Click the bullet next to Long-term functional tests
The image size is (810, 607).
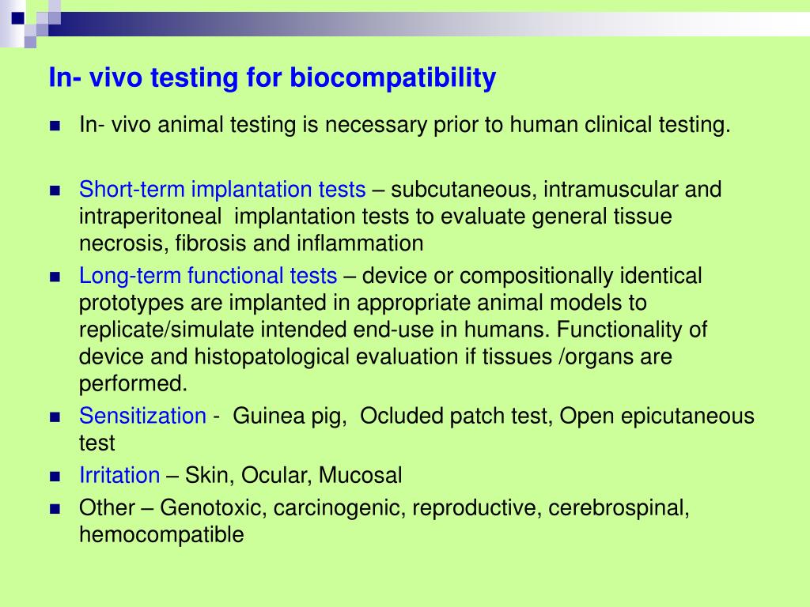(55, 277)
